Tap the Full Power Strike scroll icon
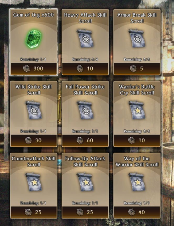Image resolution: width=174 pixels, height=226 pixels. click(x=85, y=110)
